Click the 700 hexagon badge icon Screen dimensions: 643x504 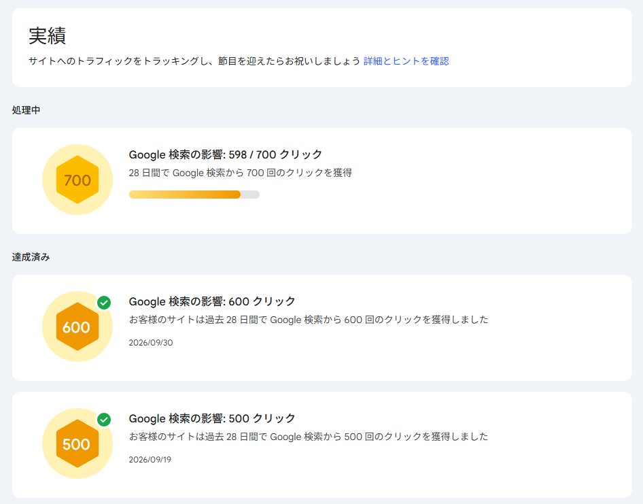click(77, 180)
